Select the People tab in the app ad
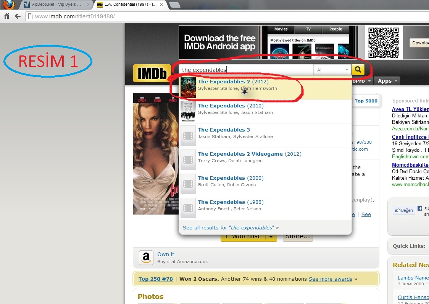Screen dimensions: 429x304 [336, 29]
